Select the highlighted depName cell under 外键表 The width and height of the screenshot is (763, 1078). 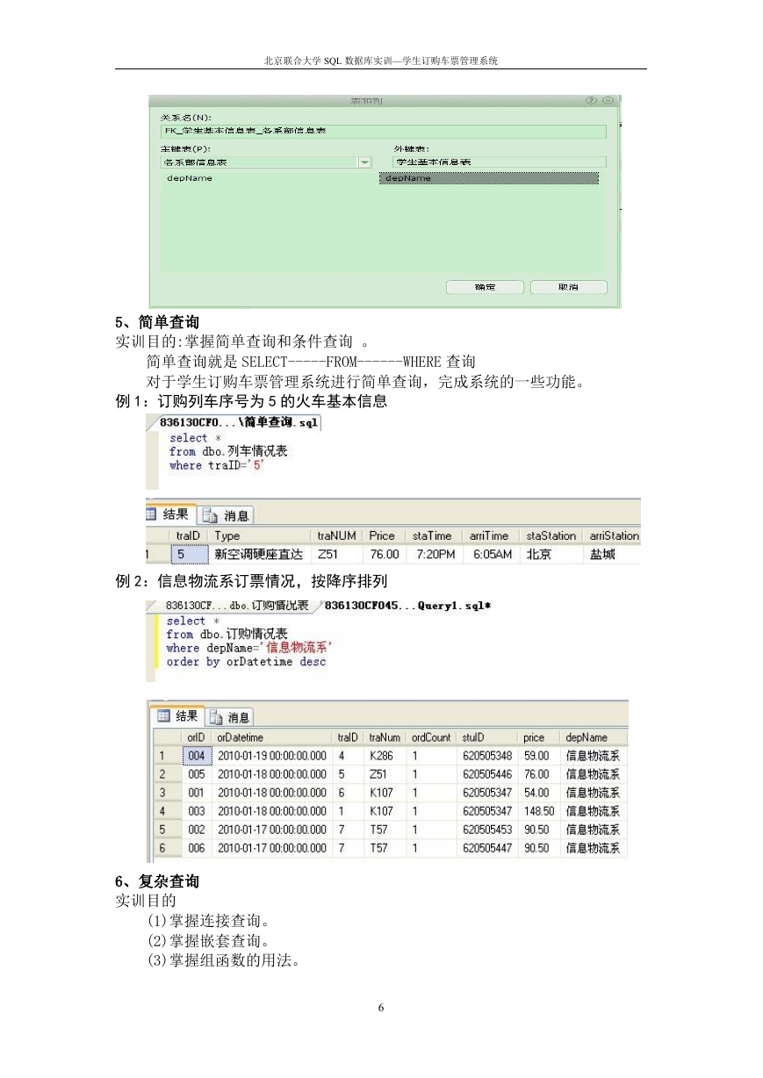[x=489, y=178]
